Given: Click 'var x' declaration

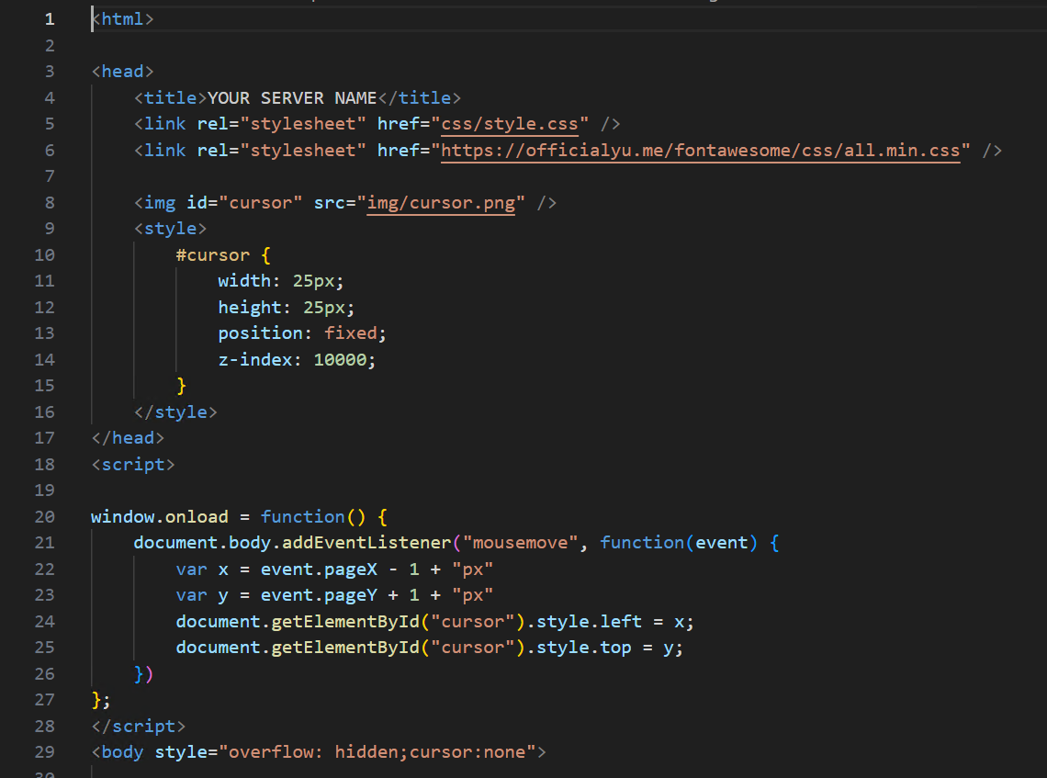Looking at the screenshot, I should (202, 569).
